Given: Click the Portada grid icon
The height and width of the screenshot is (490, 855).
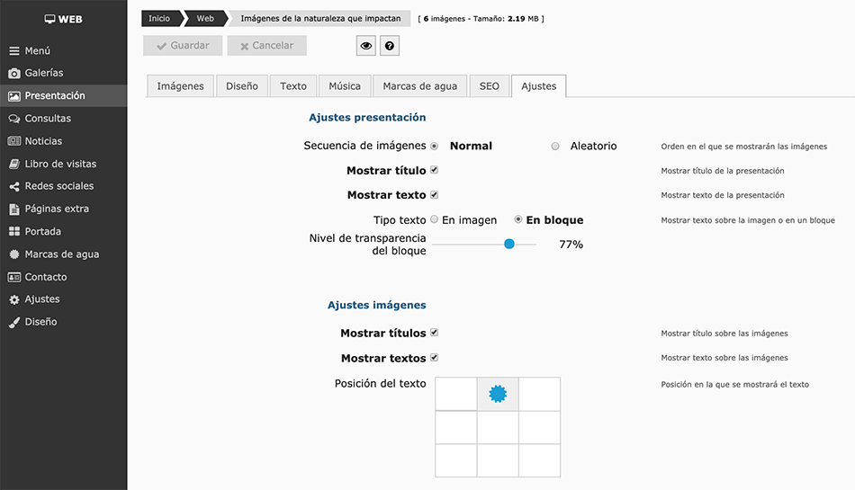Looking at the screenshot, I should coord(14,231).
